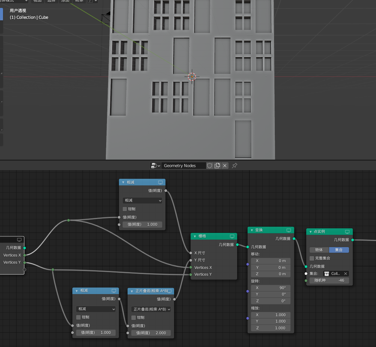Toggle the monitor preview icon on 点实例 node
Image resolution: width=376 pixels, height=347 pixels.
coord(347,232)
